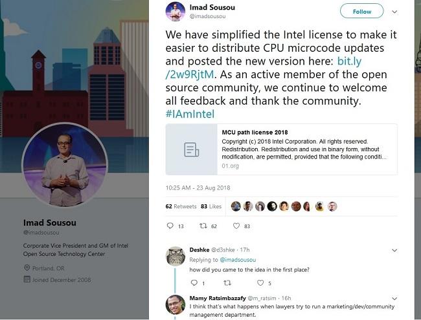The width and height of the screenshot is (421, 320).
Task: Click the reply icon under main tweet
Action: [x=170, y=226]
